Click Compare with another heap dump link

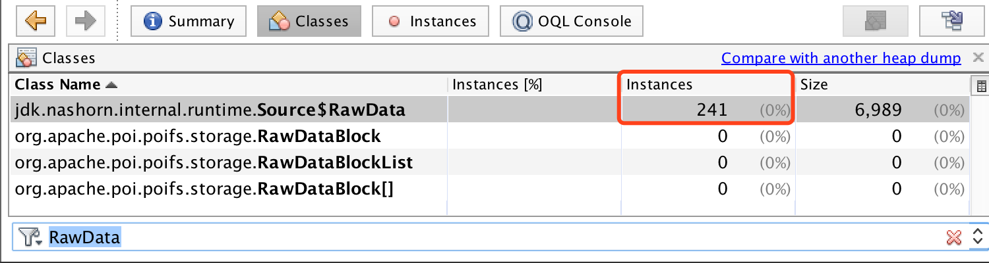[841, 59]
